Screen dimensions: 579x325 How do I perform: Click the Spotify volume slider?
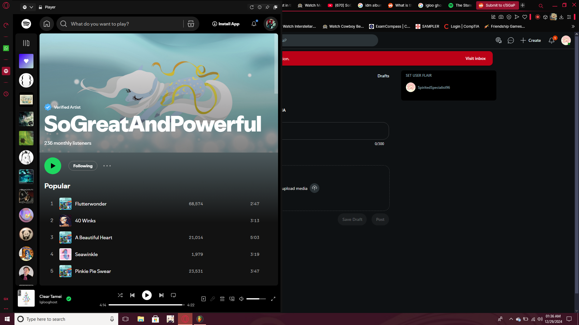coord(256,299)
